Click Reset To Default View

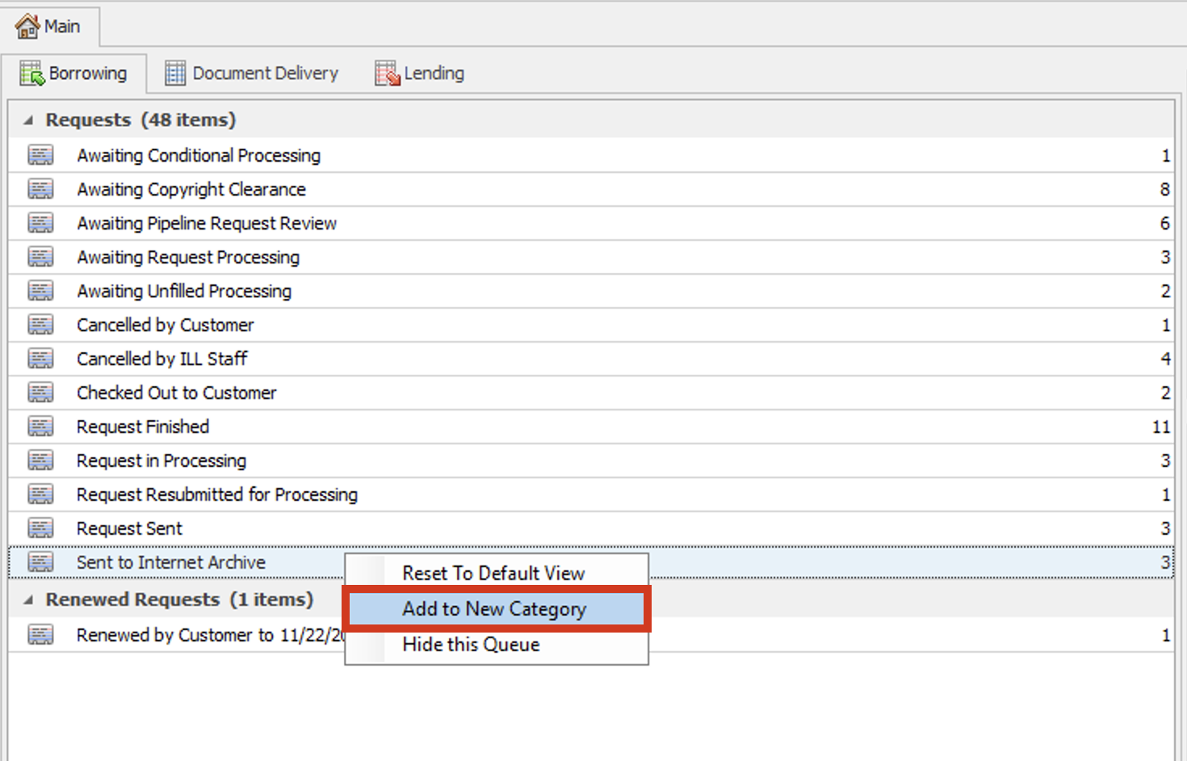tap(493, 573)
